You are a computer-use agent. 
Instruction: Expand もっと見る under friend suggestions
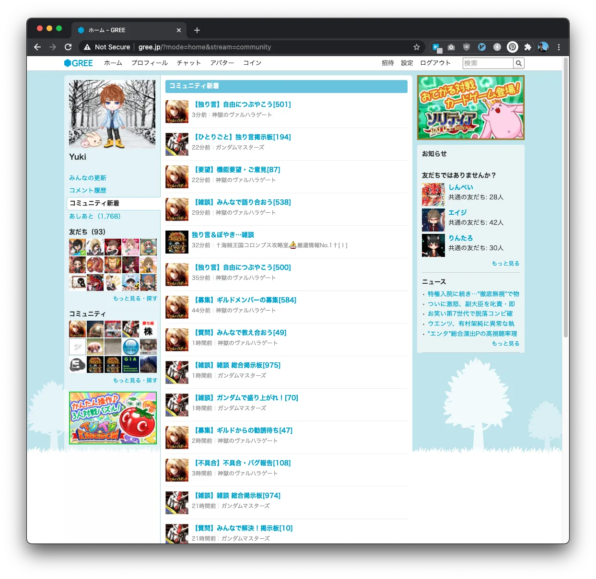(505, 264)
